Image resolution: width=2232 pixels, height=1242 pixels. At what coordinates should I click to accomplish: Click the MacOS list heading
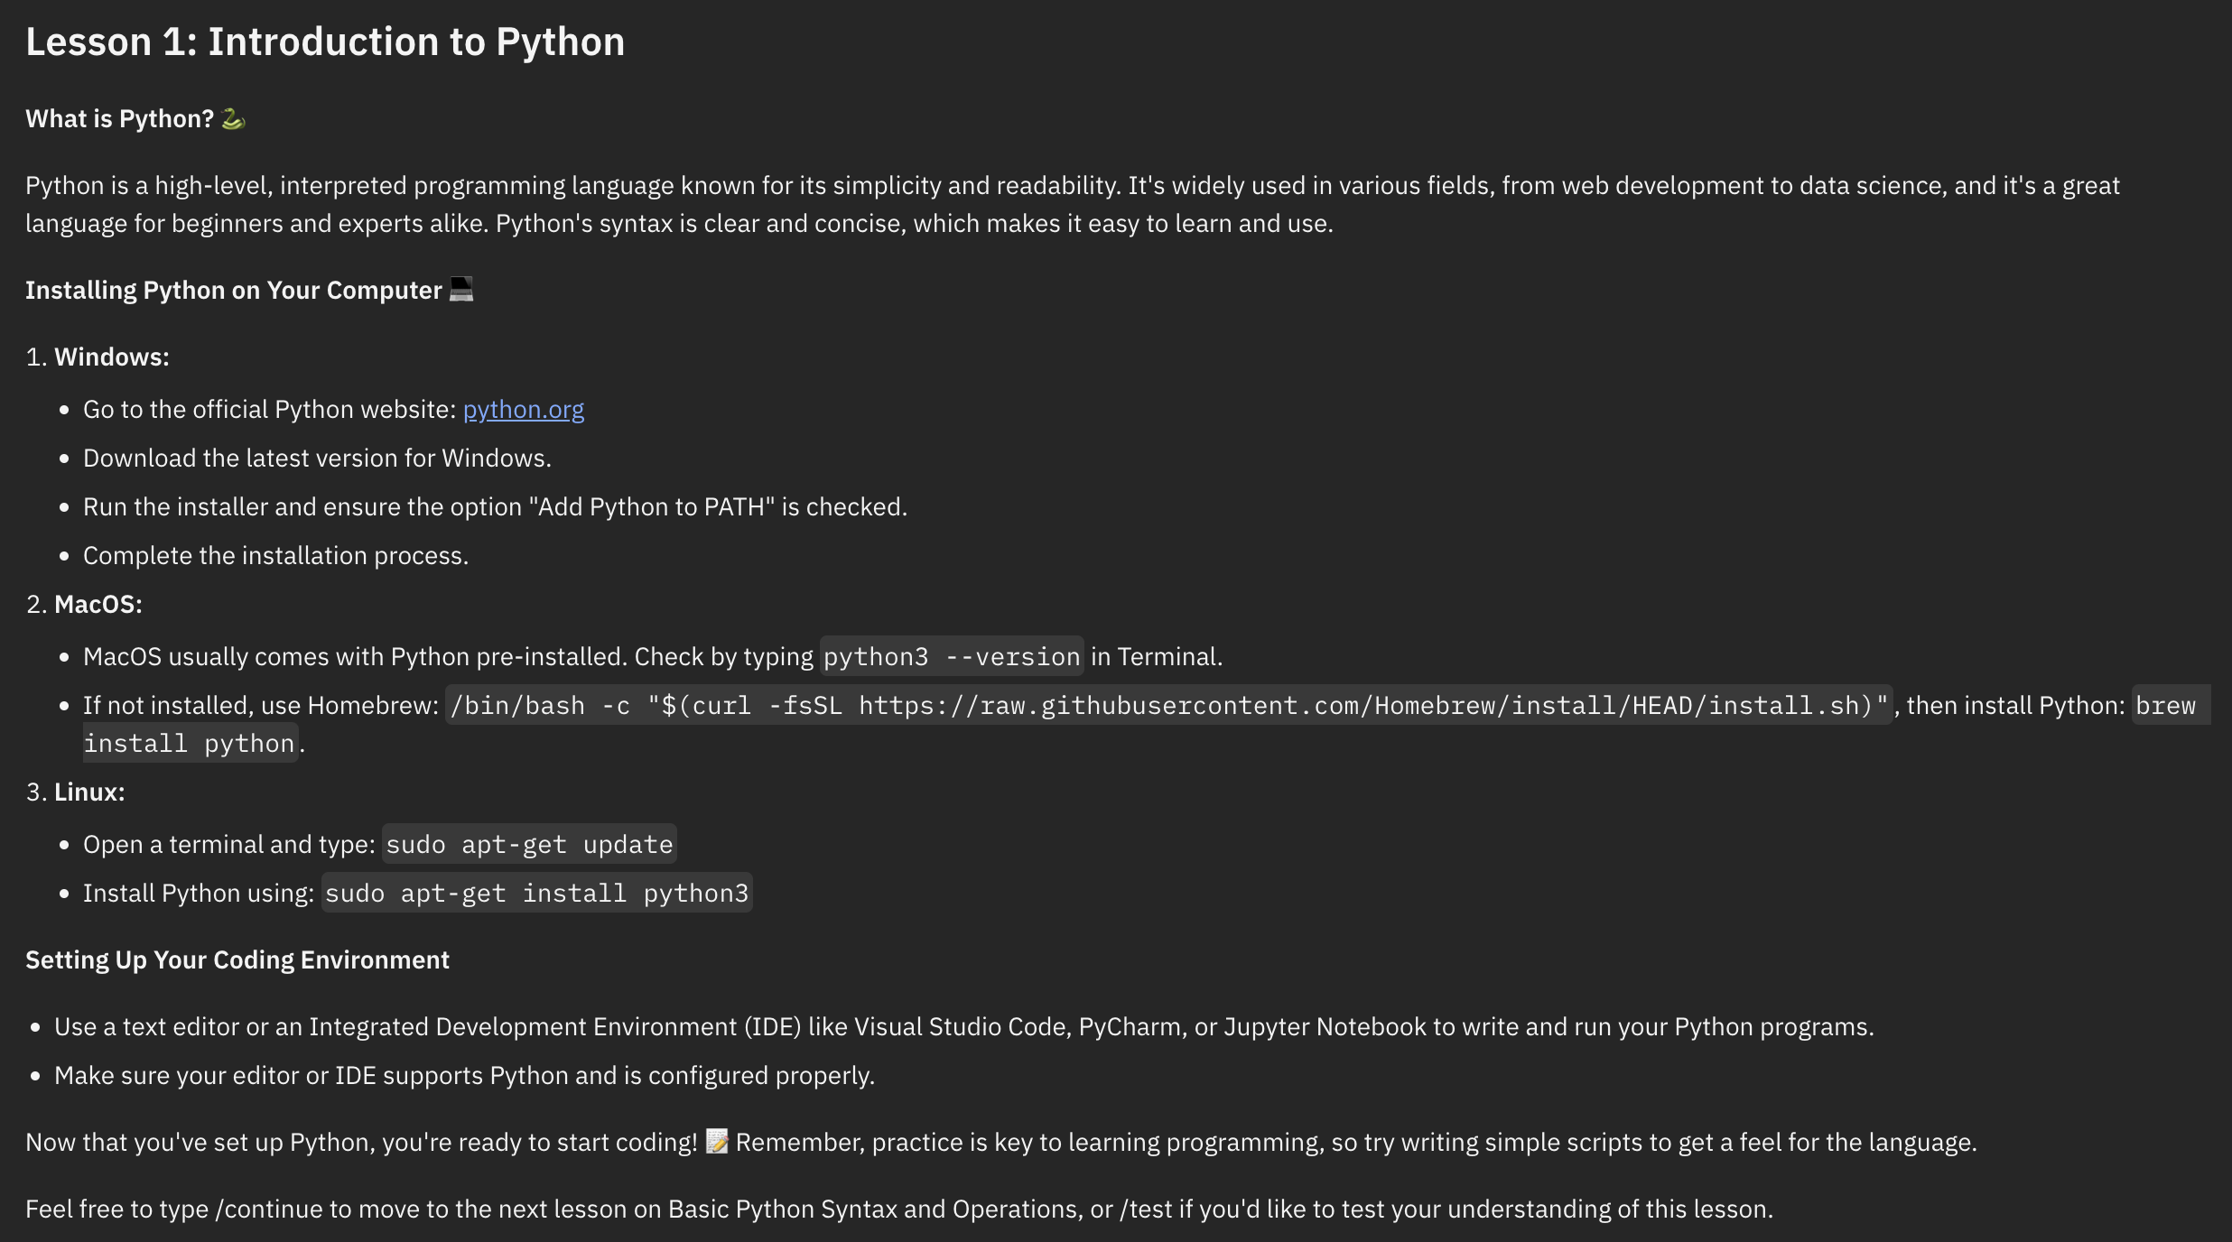coord(98,605)
